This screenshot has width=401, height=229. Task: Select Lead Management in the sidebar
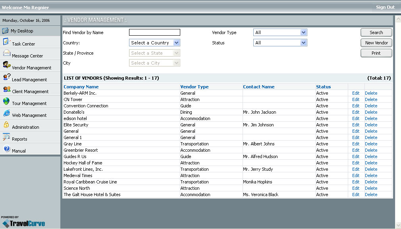tap(29, 80)
